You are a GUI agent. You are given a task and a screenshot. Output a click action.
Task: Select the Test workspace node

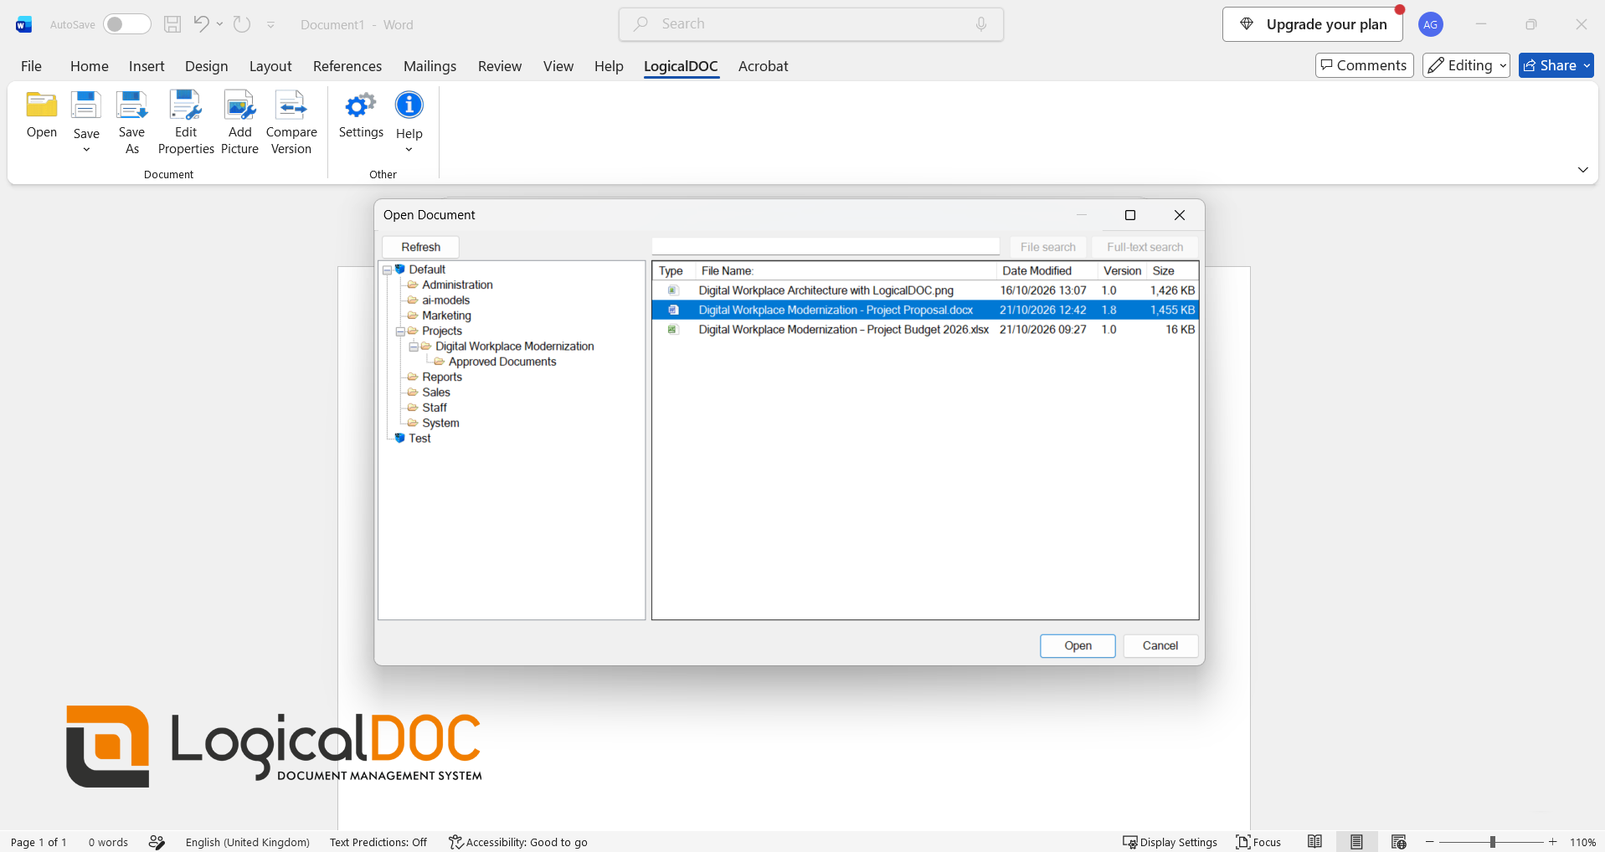pyautogui.click(x=419, y=439)
